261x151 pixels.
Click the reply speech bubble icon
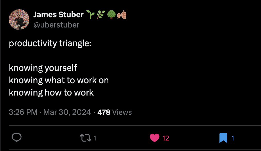pyautogui.click(x=17, y=138)
